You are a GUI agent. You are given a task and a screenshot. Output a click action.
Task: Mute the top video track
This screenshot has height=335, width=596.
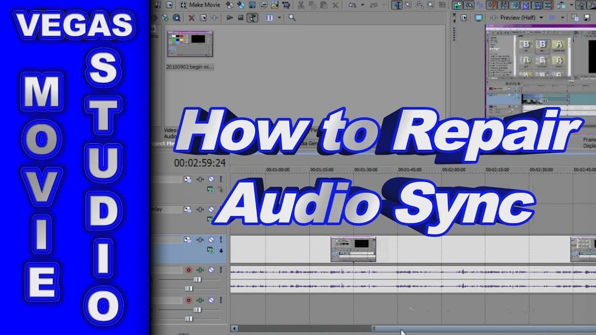(x=211, y=179)
